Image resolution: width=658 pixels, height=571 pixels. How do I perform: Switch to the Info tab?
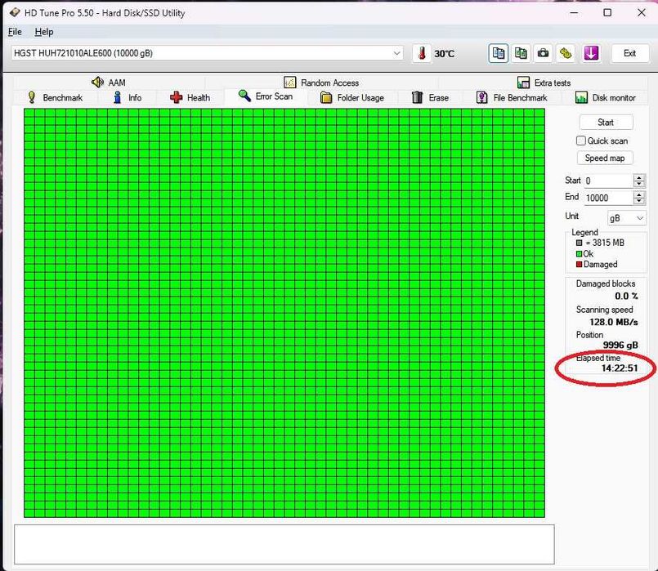pyautogui.click(x=128, y=98)
